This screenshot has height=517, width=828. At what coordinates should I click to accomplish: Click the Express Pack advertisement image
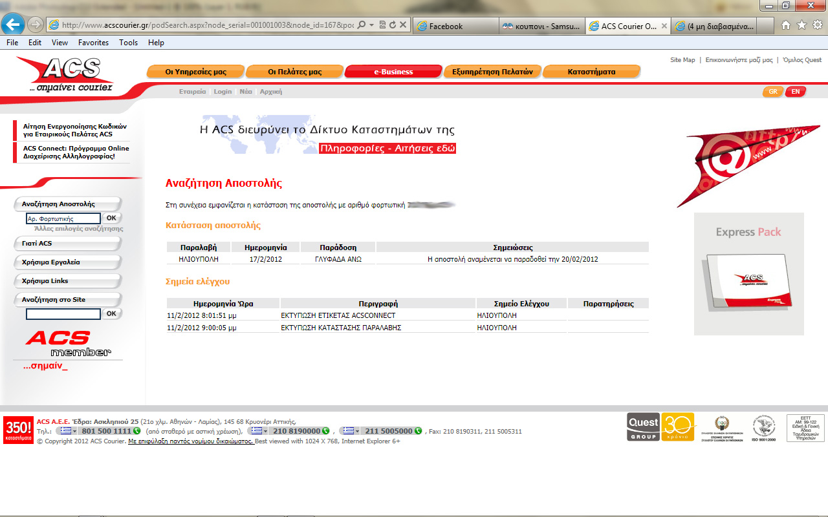click(748, 274)
